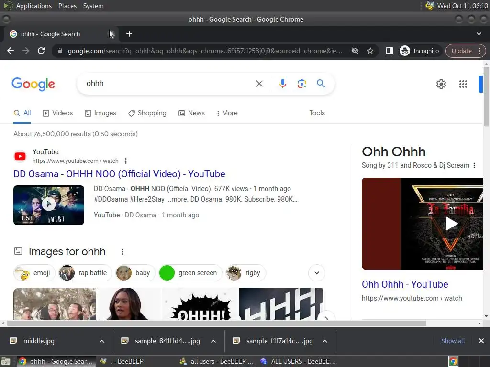Open Google apps grid
Screen dimensions: 490x367
tap(463, 84)
